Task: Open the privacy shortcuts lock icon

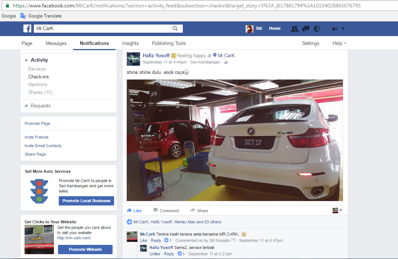Action: click(335, 29)
